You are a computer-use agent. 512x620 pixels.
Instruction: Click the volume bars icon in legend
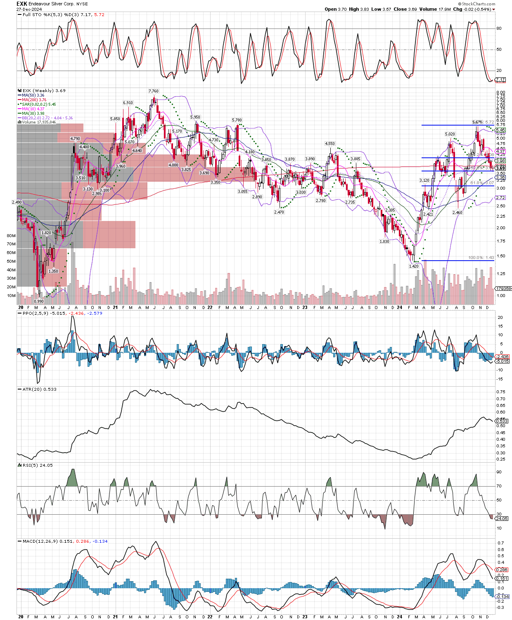point(19,122)
